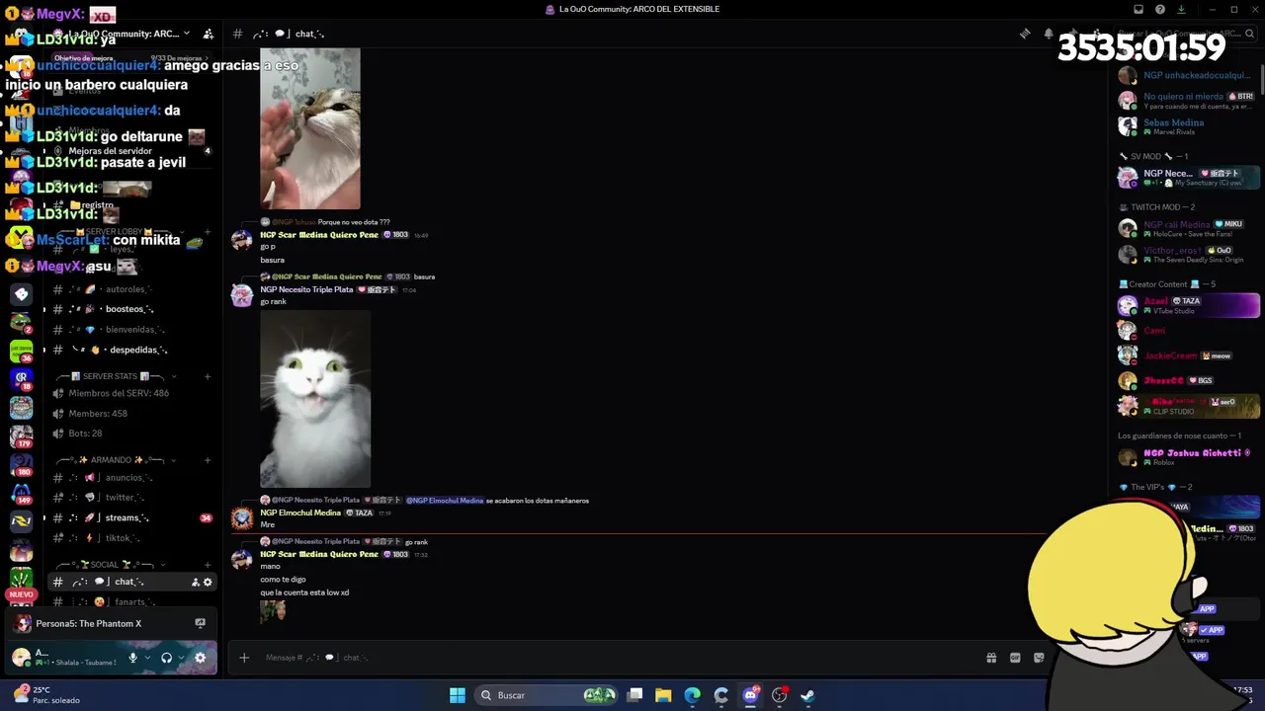Open the gift icon in message bar

point(991,658)
